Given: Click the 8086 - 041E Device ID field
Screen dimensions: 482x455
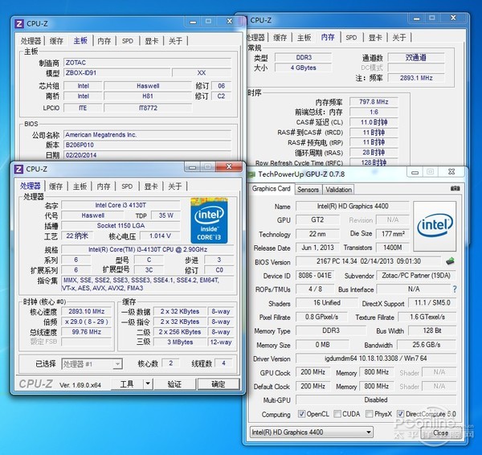Looking at the screenshot, I should (x=315, y=276).
